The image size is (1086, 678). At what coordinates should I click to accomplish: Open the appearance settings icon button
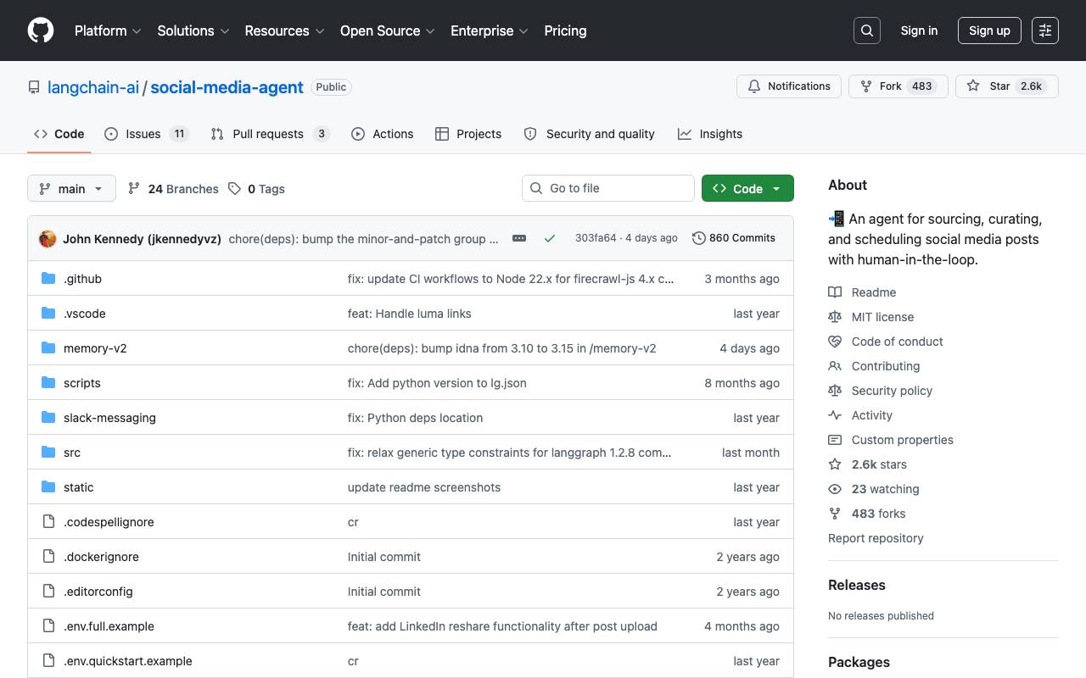pyautogui.click(x=1045, y=31)
